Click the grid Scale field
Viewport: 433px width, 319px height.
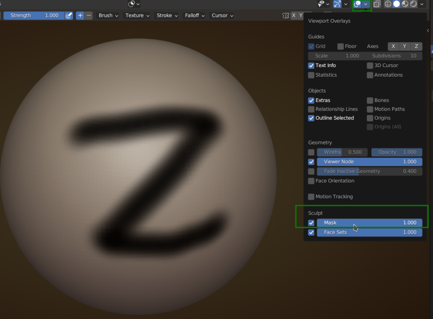coord(337,56)
